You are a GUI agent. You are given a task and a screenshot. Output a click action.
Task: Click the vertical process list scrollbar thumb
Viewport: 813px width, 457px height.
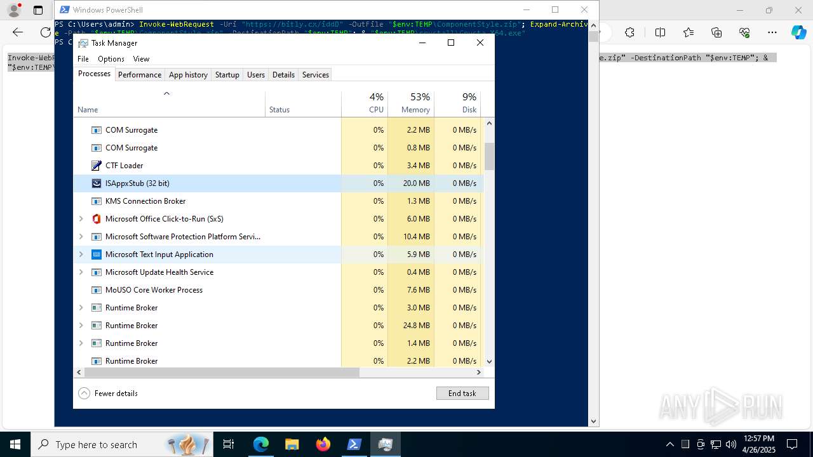point(489,157)
